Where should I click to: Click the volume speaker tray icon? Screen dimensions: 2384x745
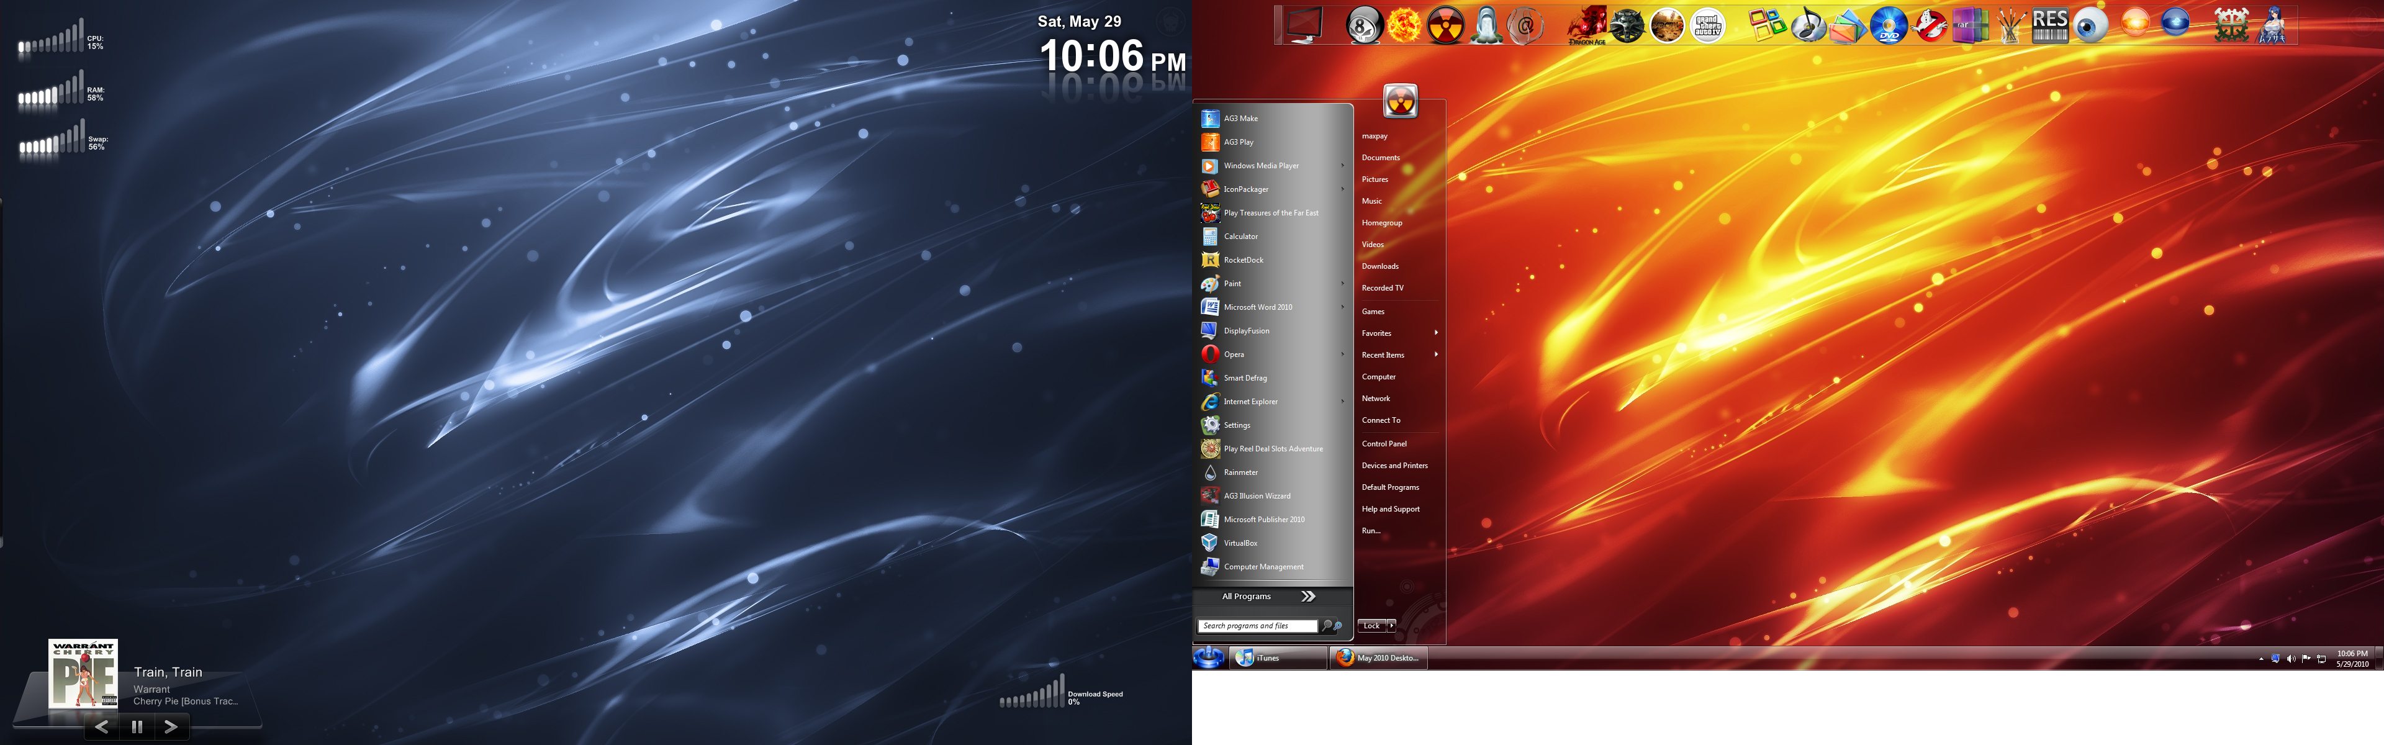(x=2290, y=659)
